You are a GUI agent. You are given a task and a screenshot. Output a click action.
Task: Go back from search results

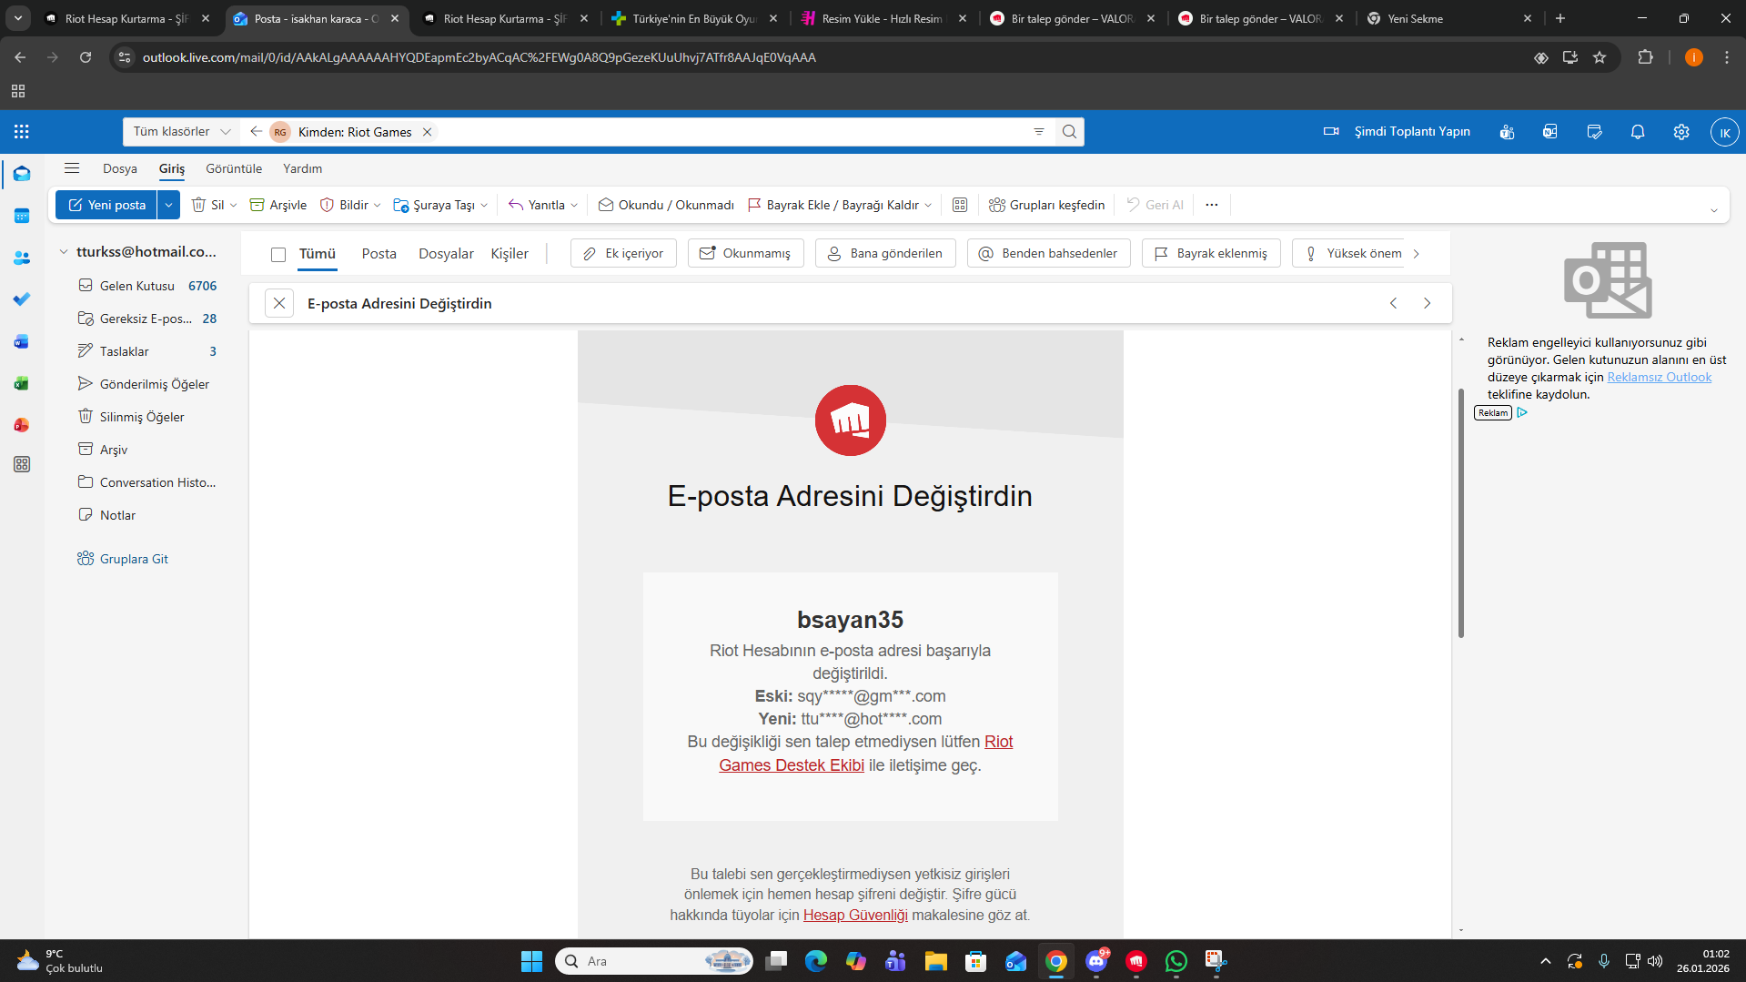point(256,132)
